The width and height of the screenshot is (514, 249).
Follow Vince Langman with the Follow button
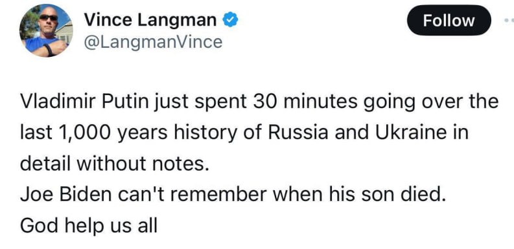[x=449, y=21]
